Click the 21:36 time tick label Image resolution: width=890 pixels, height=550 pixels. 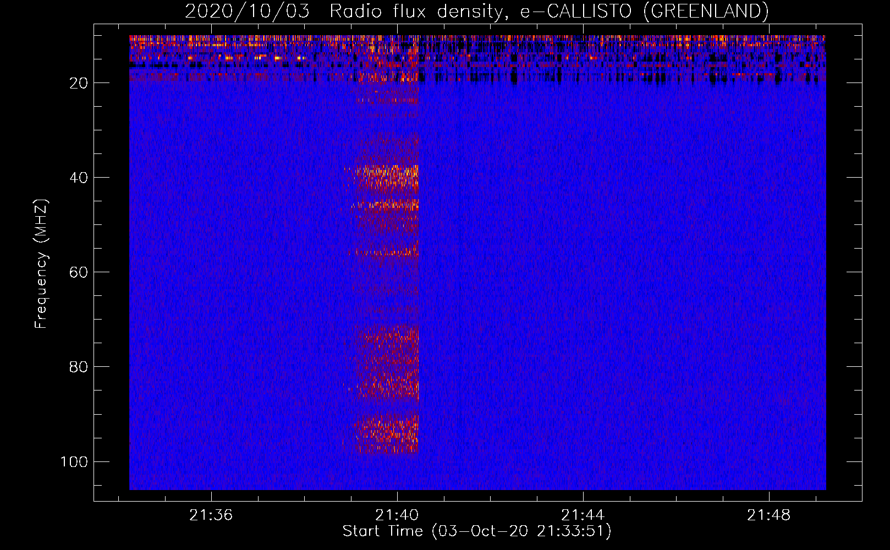tap(211, 515)
